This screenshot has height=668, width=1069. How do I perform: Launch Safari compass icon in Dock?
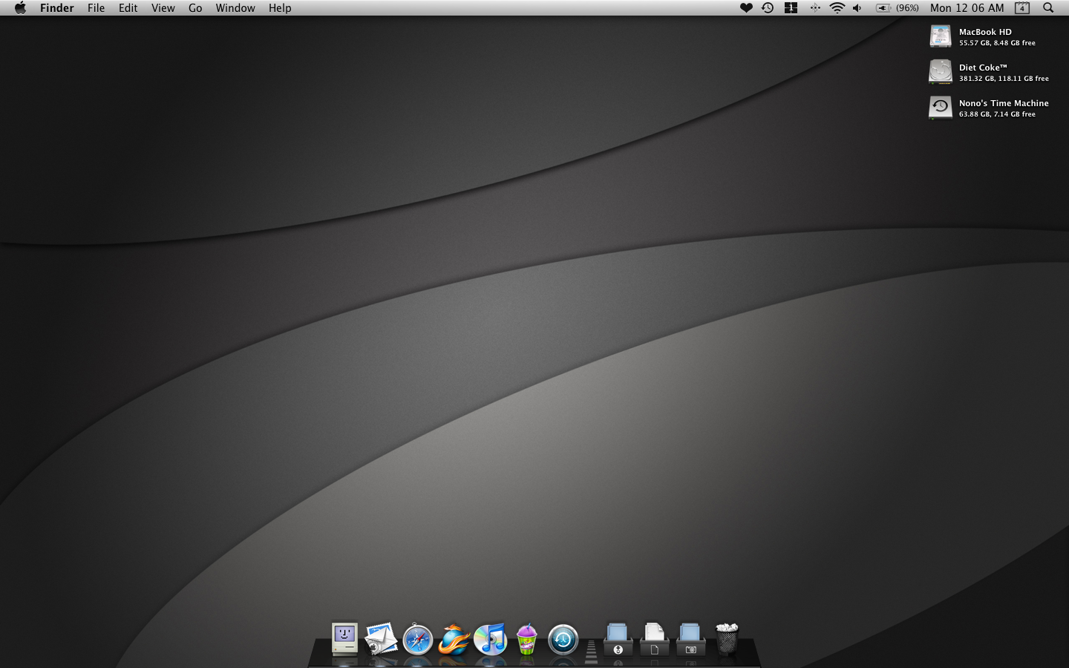[x=417, y=639]
